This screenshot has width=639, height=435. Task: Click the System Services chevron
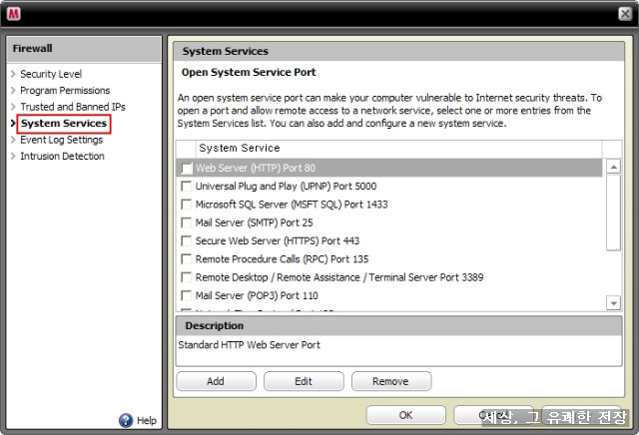tap(13, 123)
